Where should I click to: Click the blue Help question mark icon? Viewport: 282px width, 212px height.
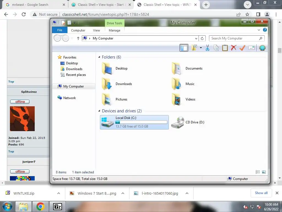tap(265, 30)
